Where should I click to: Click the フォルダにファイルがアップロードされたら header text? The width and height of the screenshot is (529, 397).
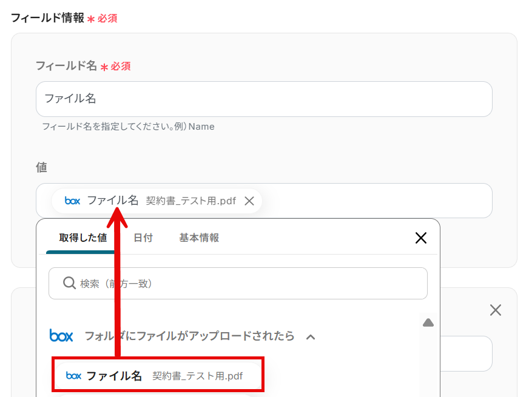click(x=189, y=336)
